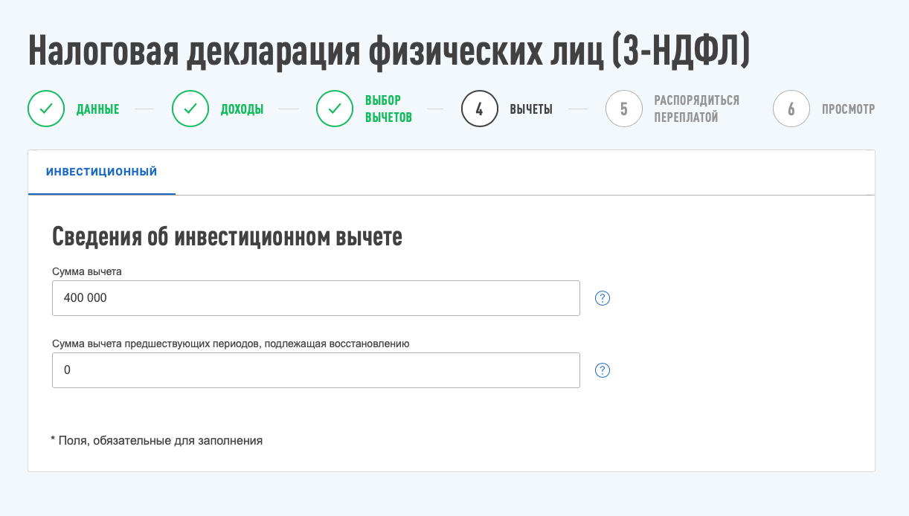Go to the Распорядиться переплатой step label
909x516 pixels.
coord(697,109)
